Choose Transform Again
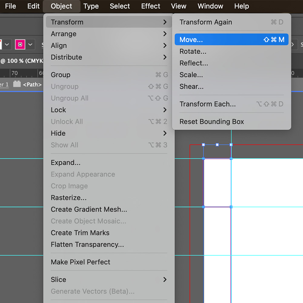The height and width of the screenshot is (303, 303). pyautogui.click(x=231, y=22)
